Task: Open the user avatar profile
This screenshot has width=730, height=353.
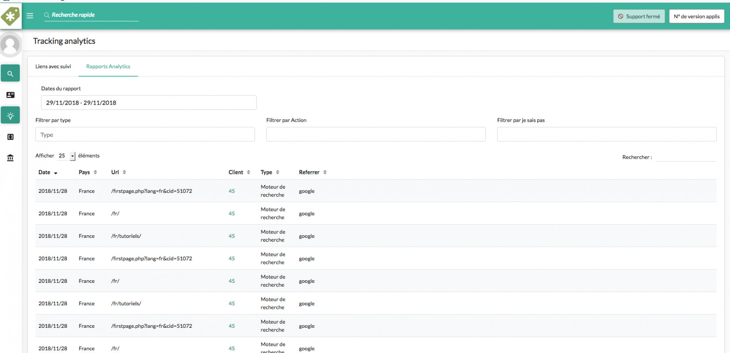Action: 10,45
